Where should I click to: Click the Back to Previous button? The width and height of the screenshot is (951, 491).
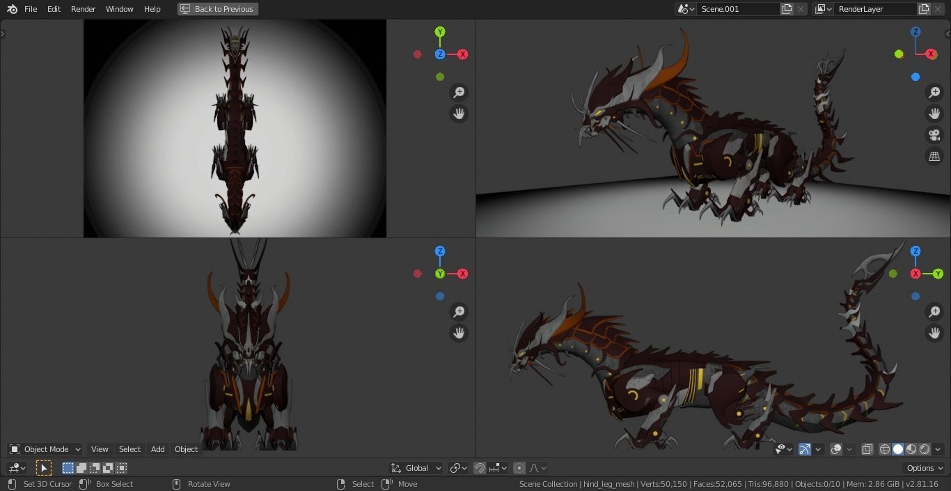tap(217, 9)
